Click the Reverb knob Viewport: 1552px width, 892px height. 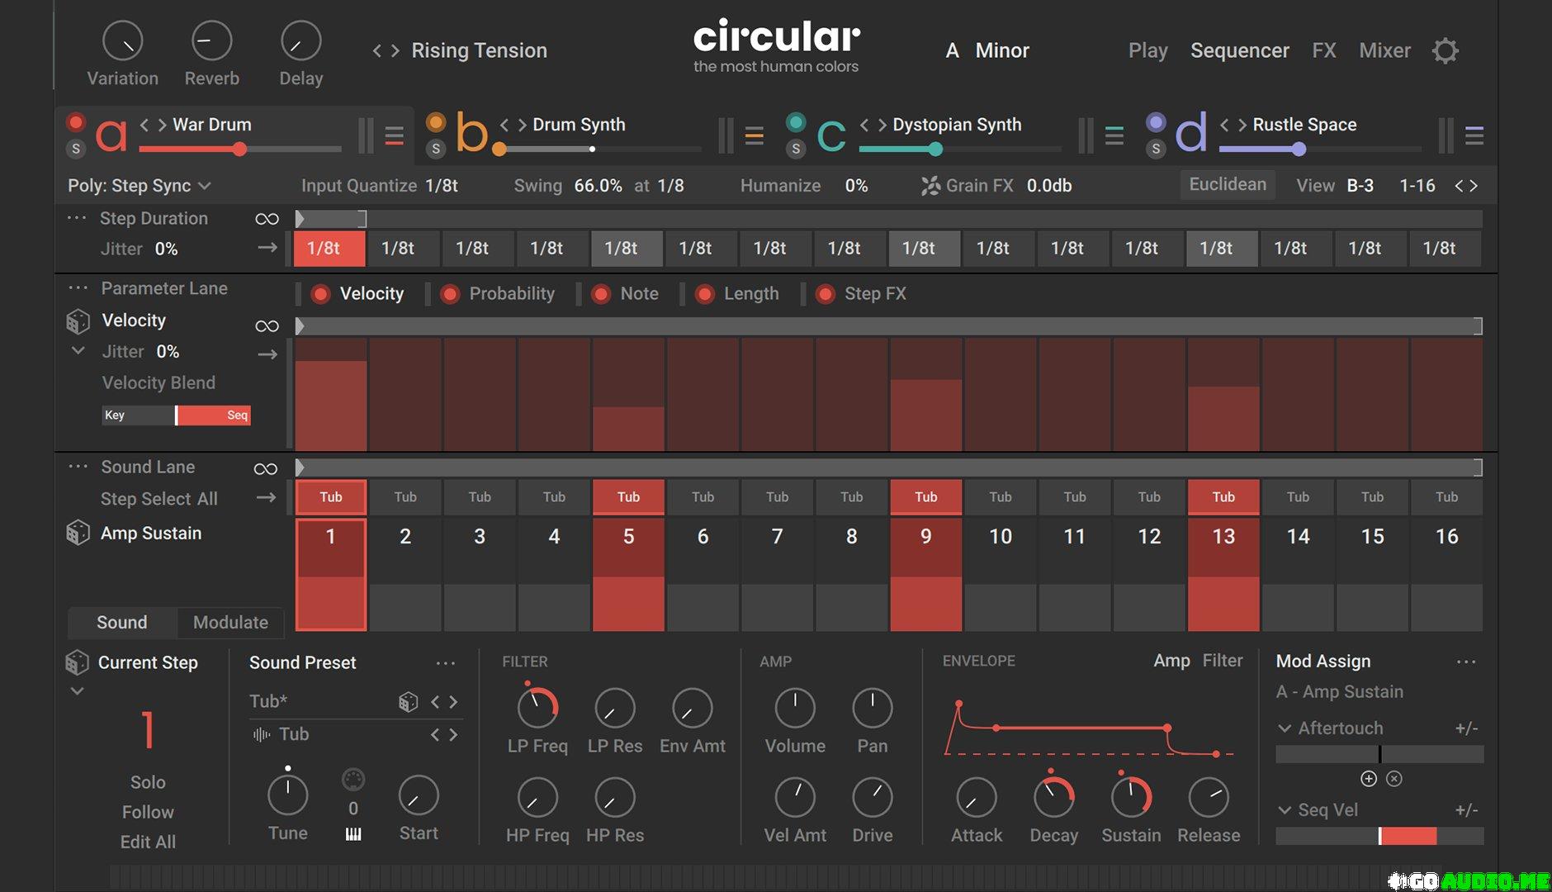(x=211, y=40)
